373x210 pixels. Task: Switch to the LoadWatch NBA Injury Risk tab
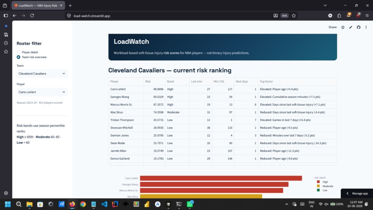38,5
